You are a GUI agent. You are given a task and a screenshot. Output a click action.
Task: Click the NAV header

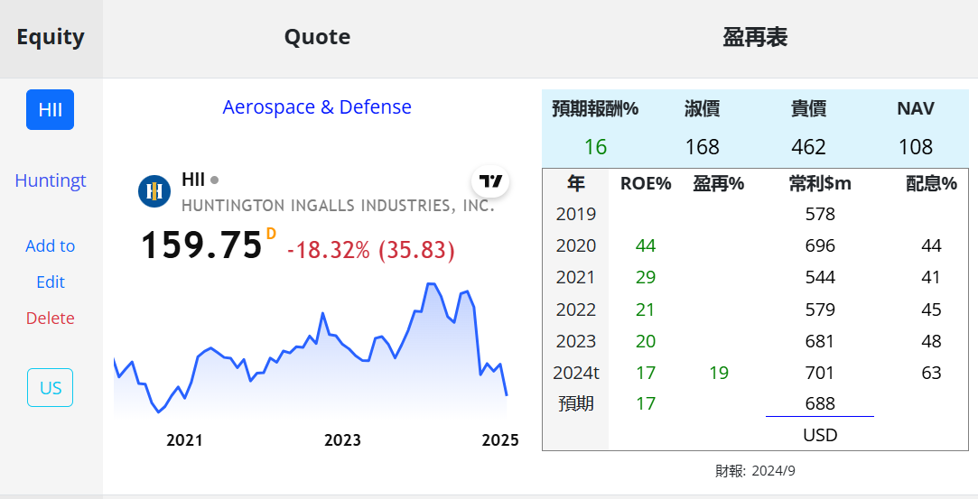pyautogui.click(x=916, y=108)
